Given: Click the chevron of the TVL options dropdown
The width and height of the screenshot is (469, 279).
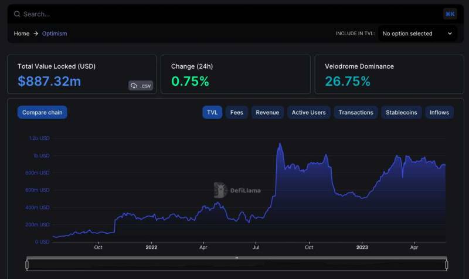Looking at the screenshot, I should (450, 33).
